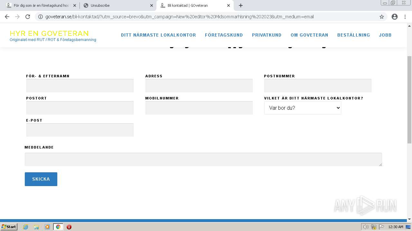Open the Chrome profile avatar menu
Viewport: 412px width, 231px height.
(395, 17)
